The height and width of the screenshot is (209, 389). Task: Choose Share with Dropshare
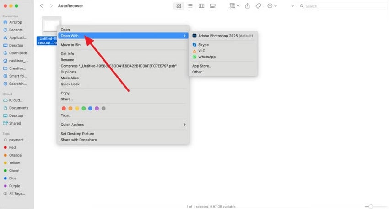[123, 140]
